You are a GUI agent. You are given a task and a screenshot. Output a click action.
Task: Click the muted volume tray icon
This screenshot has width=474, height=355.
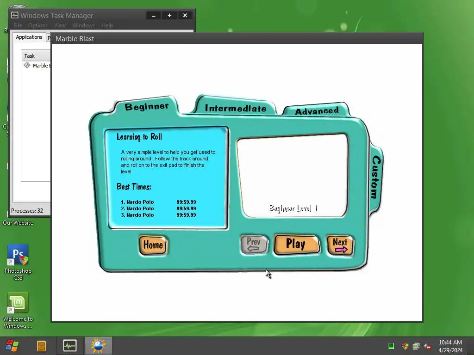(427, 346)
